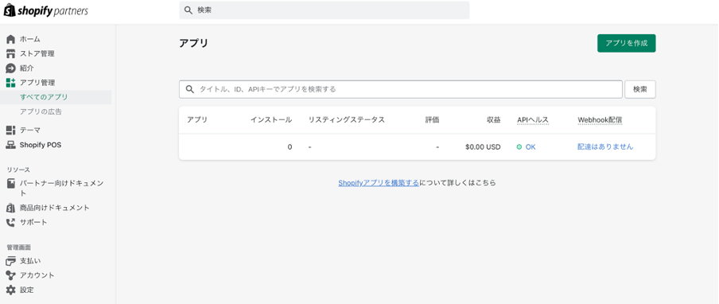719x304 pixels.
Task: Open テーマ using its layout icon
Action: pos(10,131)
